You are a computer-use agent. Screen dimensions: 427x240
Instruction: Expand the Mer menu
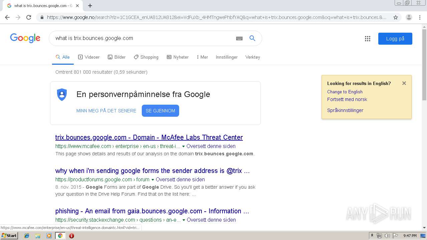(202, 57)
